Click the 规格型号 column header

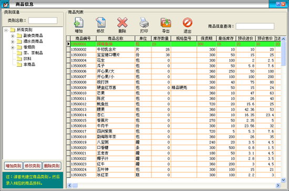pyautogui.click(x=184, y=38)
